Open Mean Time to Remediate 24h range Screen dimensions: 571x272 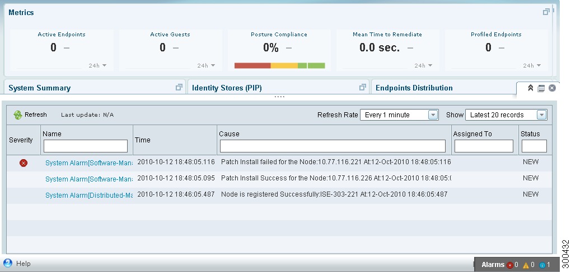coord(423,66)
